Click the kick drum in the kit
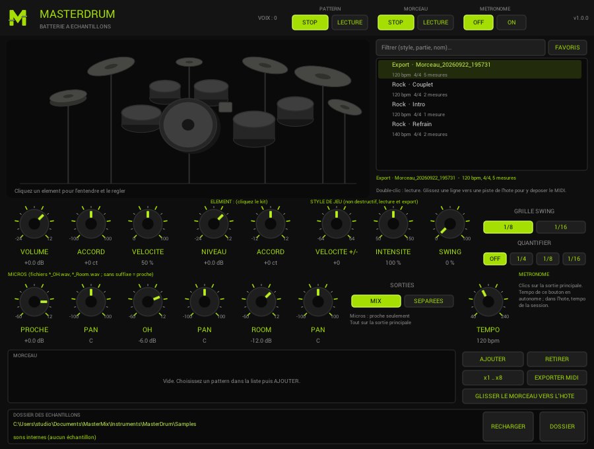Image resolution: width=594 pixels, height=449 pixels. coord(188,125)
